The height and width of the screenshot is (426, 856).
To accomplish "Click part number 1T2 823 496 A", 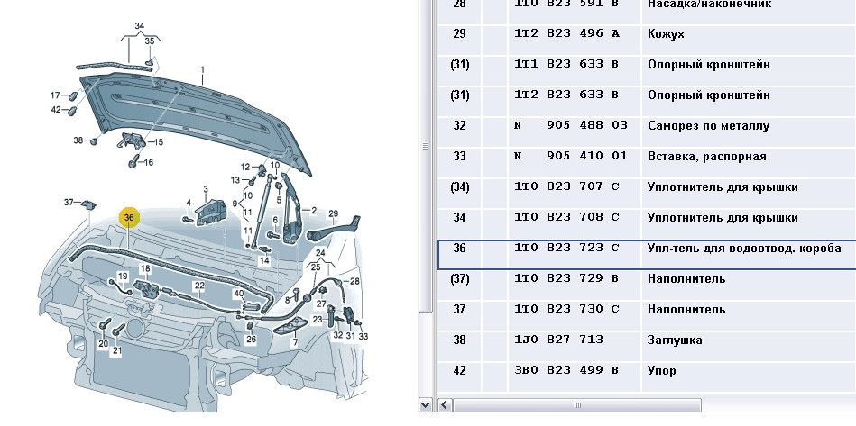I will [x=566, y=34].
